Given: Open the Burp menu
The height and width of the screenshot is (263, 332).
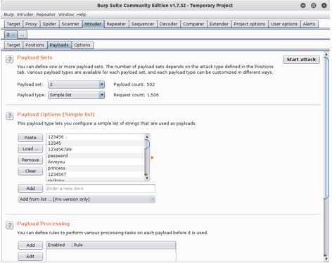Looking at the screenshot, I should pyautogui.click(x=9, y=15).
